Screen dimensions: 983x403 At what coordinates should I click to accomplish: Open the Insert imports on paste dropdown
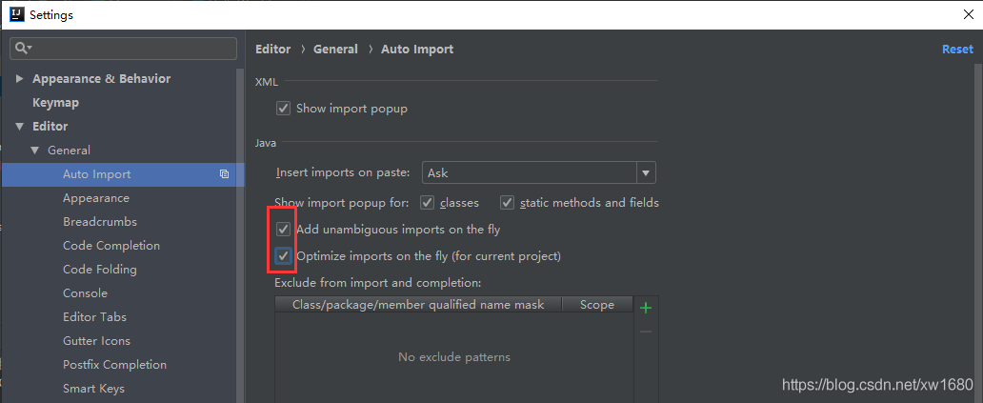647,172
